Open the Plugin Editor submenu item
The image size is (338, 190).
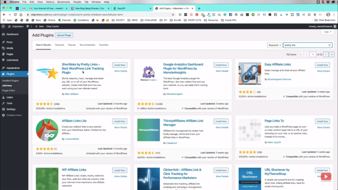pyautogui.click(x=9, y=90)
